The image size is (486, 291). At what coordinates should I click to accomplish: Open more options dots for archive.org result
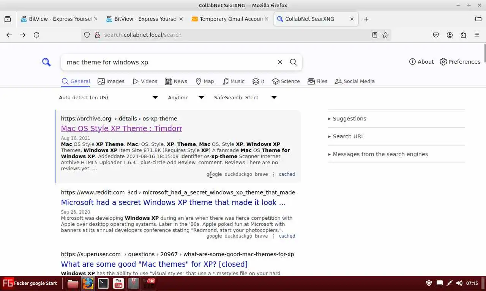273,174
